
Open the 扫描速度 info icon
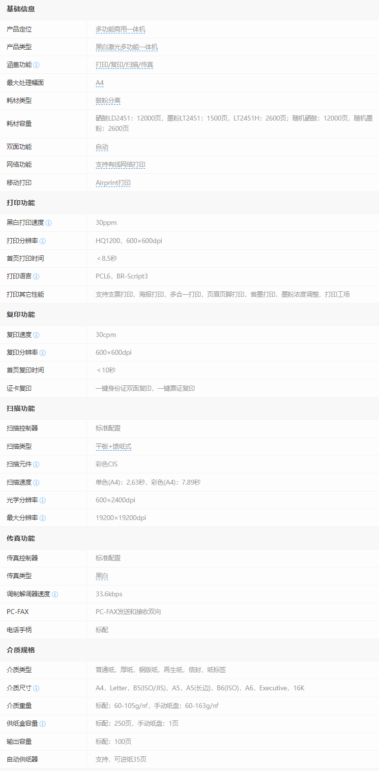click(36, 483)
